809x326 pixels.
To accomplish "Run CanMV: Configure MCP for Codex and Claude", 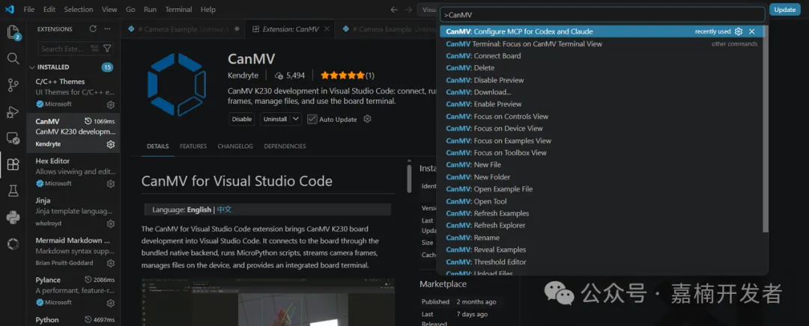I will 602,31.
